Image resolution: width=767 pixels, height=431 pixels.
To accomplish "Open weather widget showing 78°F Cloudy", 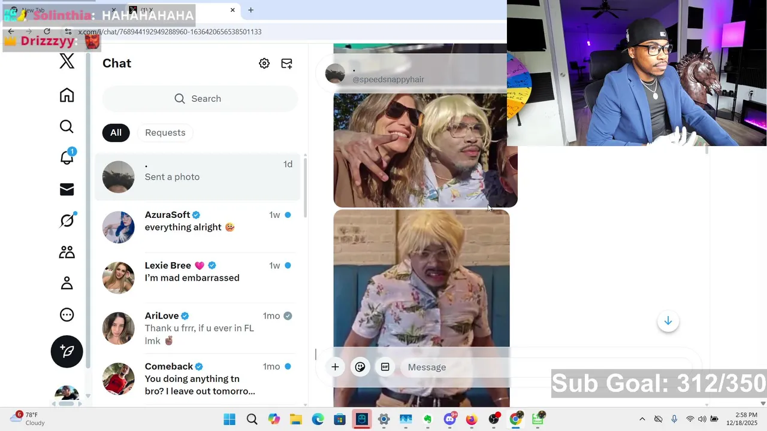I will point(28,418).
